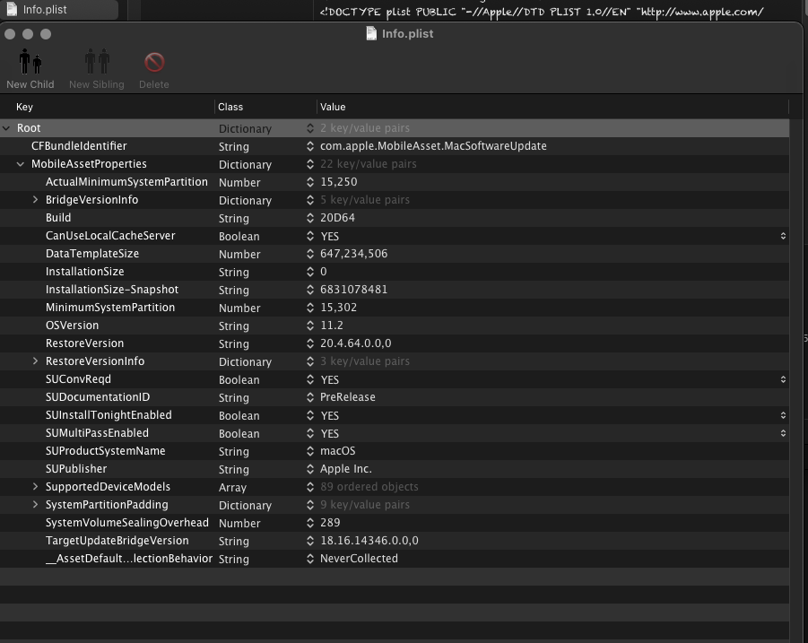The width and height of the screenshot is (808, 643).
Task: Click the Class column header
Action: pyautogui.click(x=265, y=107)
